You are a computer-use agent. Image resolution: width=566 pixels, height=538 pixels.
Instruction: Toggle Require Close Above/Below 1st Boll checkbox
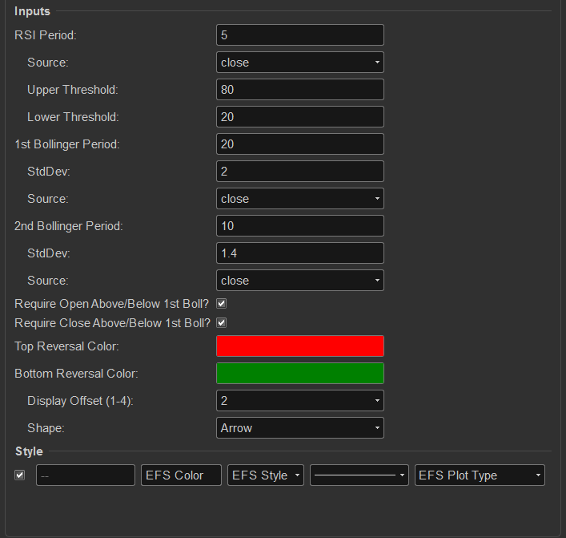(222, 322)
